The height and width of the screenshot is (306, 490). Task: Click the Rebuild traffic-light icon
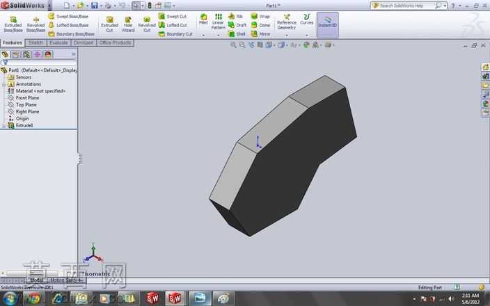pyautogui.click(x=150, y=6)
